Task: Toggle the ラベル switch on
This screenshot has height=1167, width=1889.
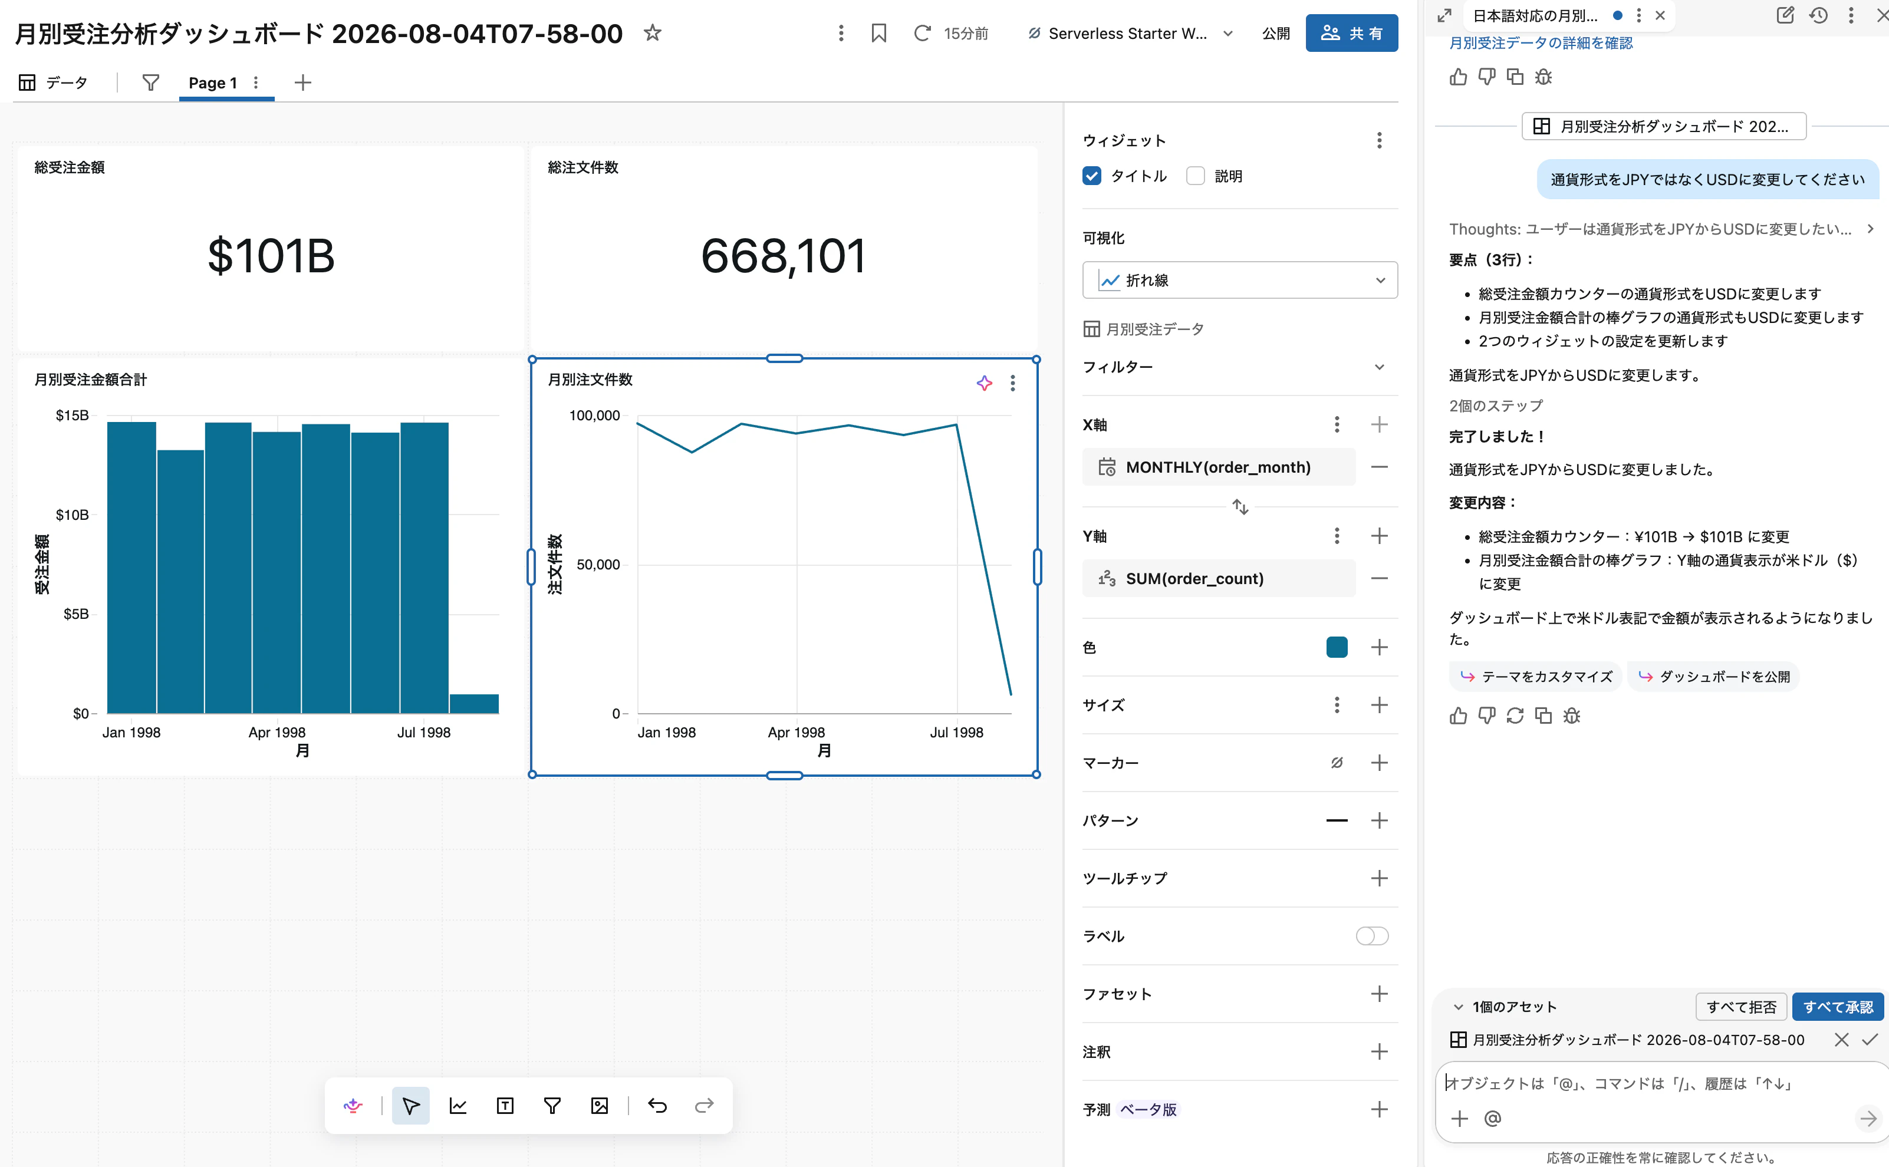Action: [x=1372, y=936]
